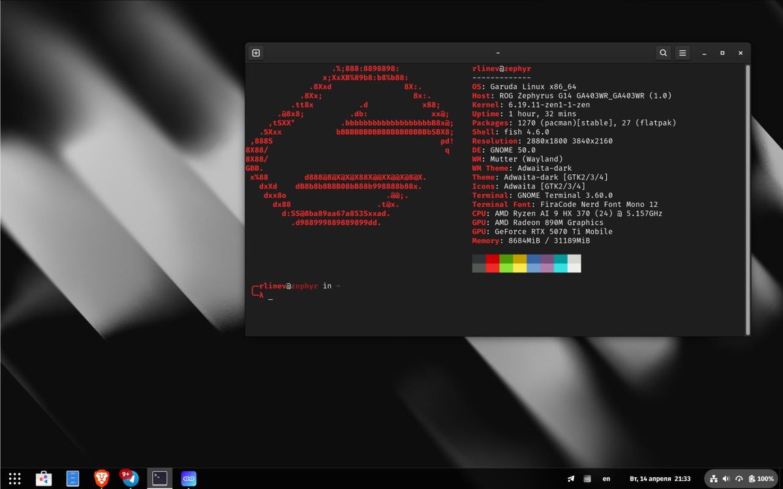783x489 pixels.
Task: Click the yellow color block
Action: pos(519,263)
